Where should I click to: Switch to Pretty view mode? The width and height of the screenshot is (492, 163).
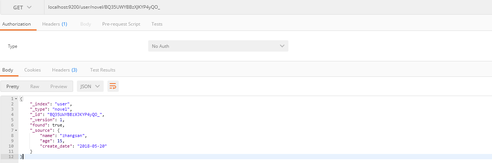[13, 86]
